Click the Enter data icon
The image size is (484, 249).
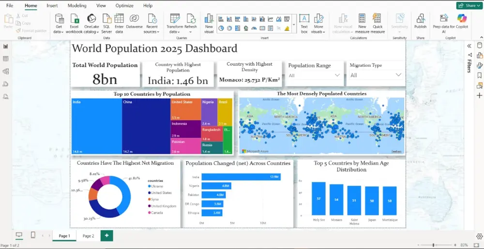point(119,18)
